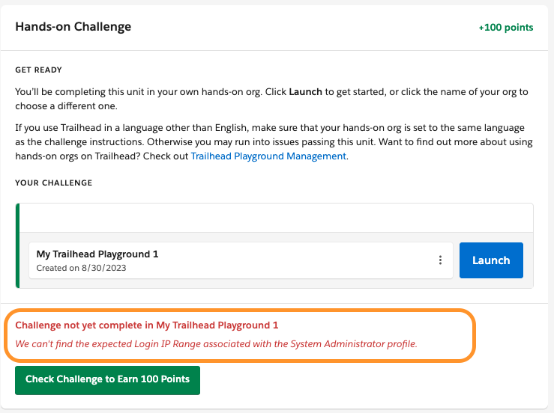Click the red Challenge not yet complete title

tap(147, 325)
